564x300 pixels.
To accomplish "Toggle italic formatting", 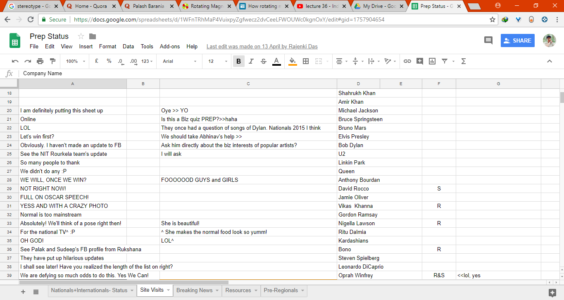I will [251, 61].
